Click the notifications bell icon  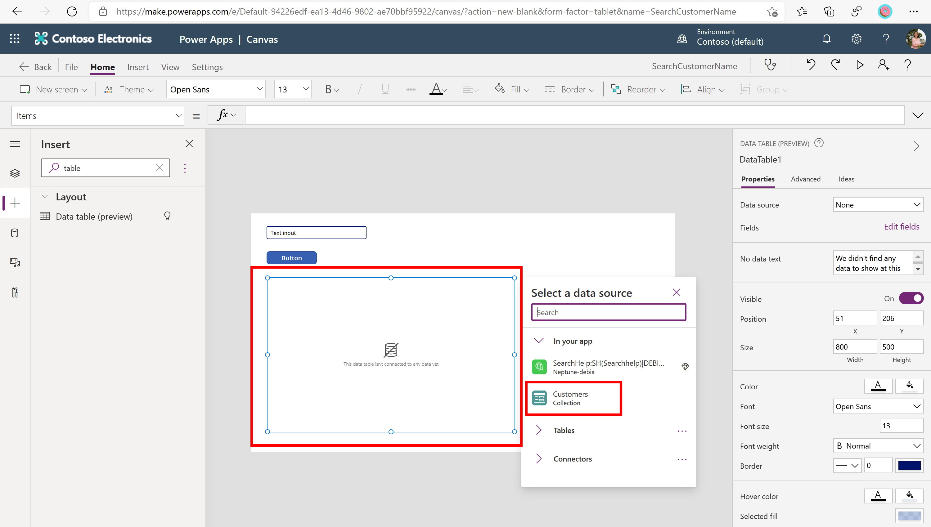point(826,39)
